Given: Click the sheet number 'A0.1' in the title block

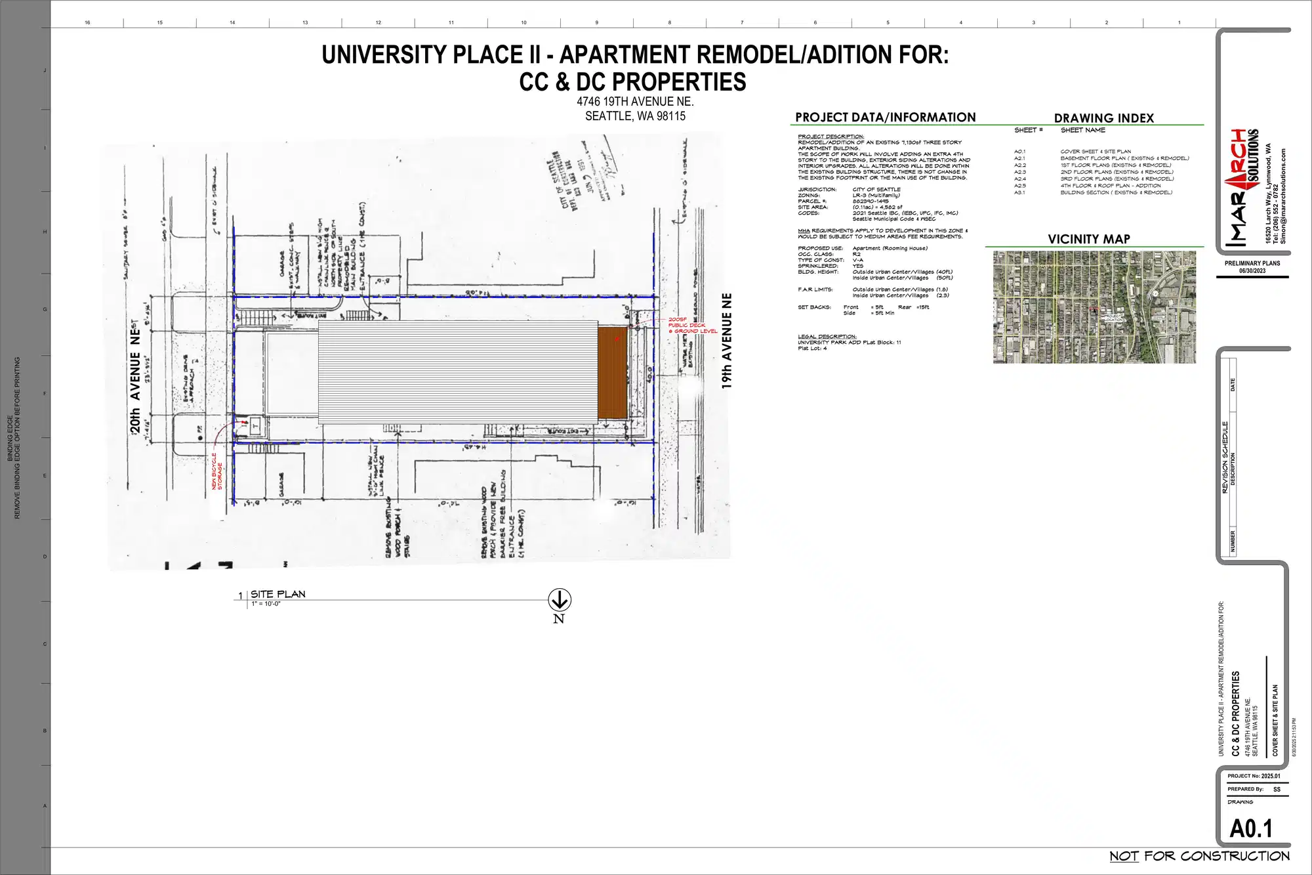Looking at the screenshot, I should (x=1251, y=828).
